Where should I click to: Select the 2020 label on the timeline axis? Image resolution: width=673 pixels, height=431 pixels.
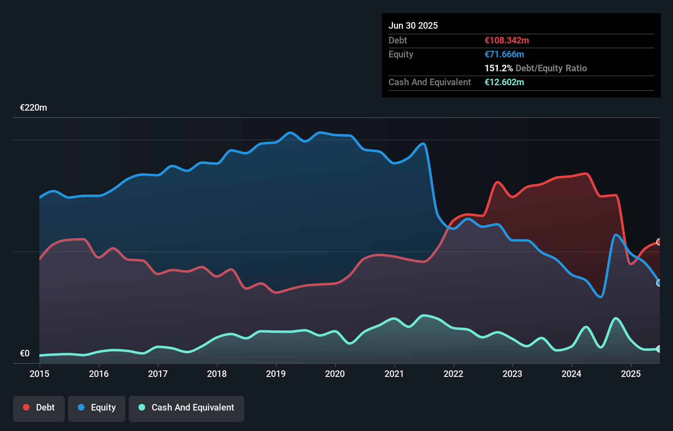[x=335, y=374]
